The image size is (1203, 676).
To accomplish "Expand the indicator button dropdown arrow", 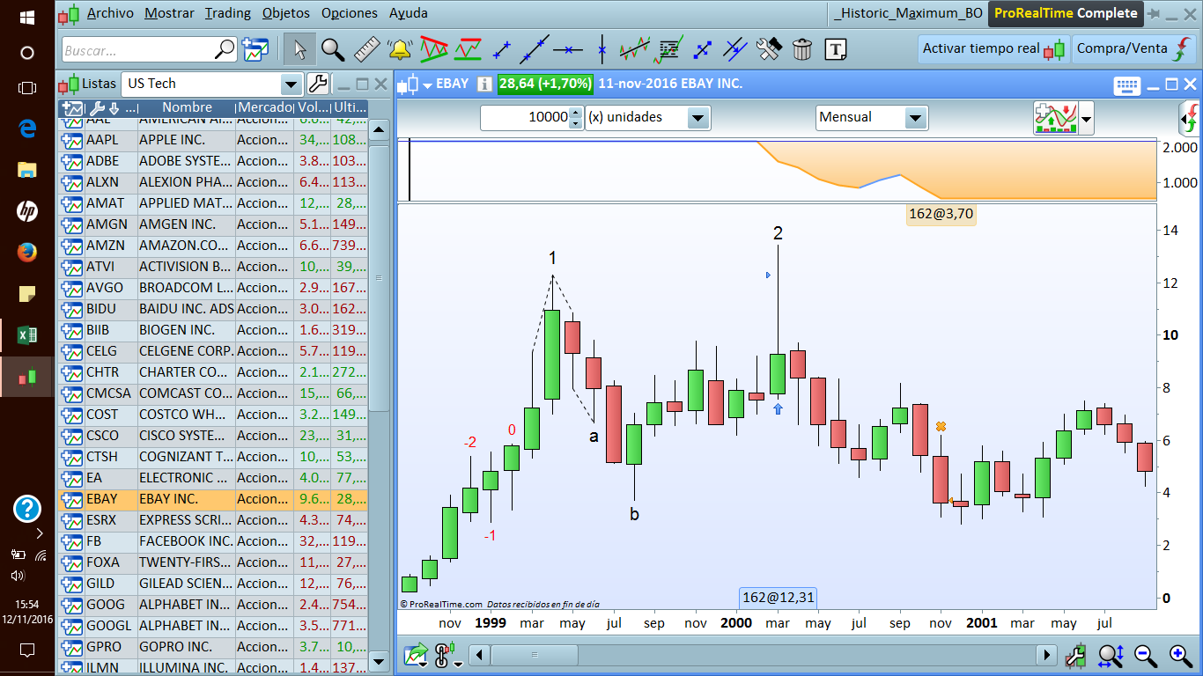I will (x=1087, y=118).
